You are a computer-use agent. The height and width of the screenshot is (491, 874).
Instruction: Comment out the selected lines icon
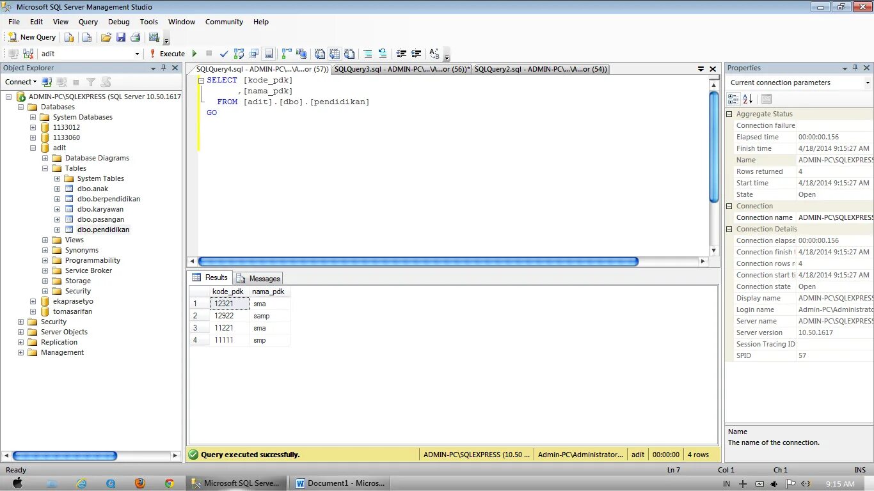(368, 54)
